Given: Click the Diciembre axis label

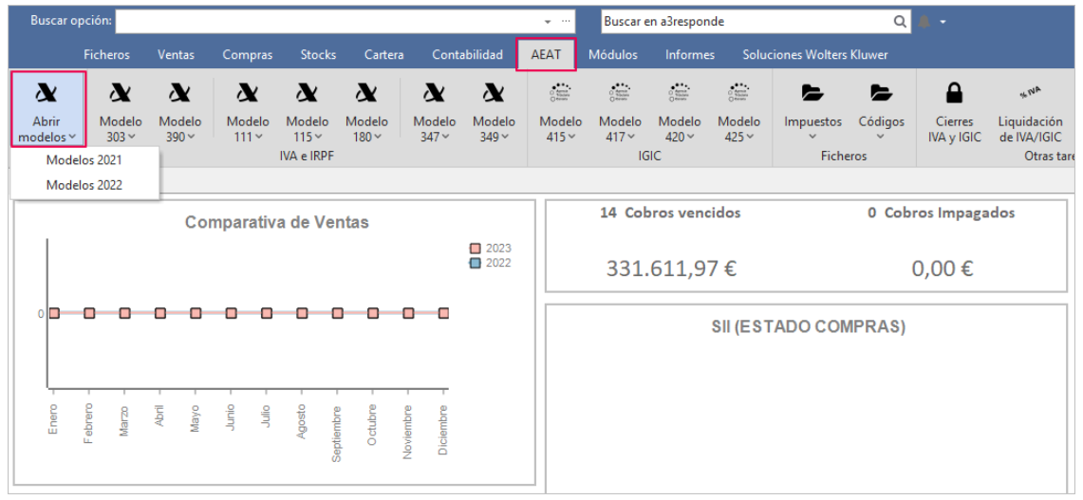Looking at the screenshot, I should tap(443, 430).
